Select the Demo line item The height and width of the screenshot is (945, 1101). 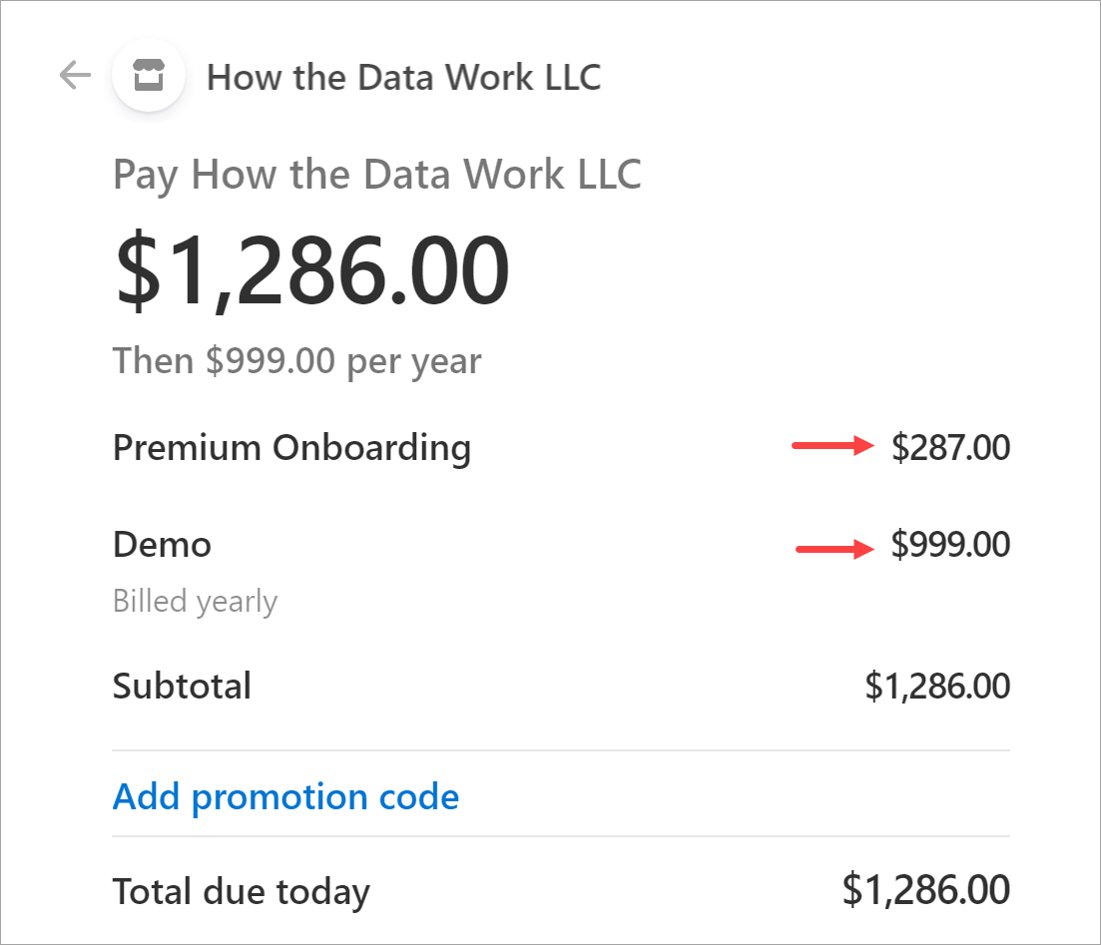(162, 545)
